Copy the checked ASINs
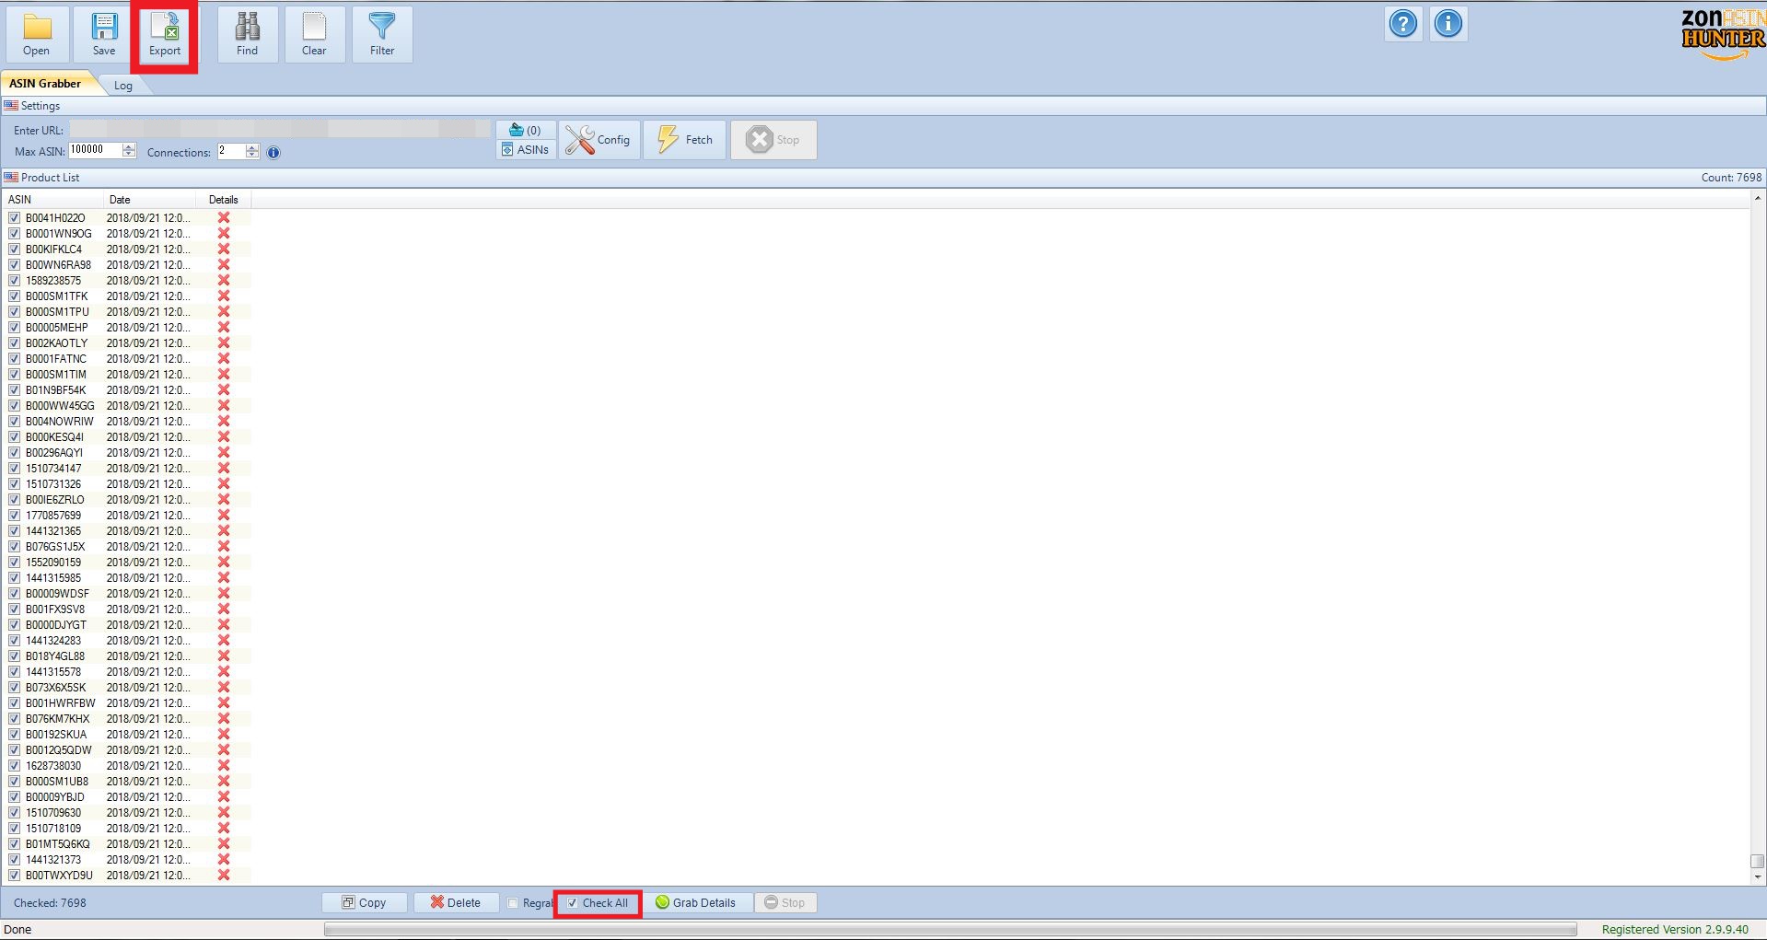 365,903
